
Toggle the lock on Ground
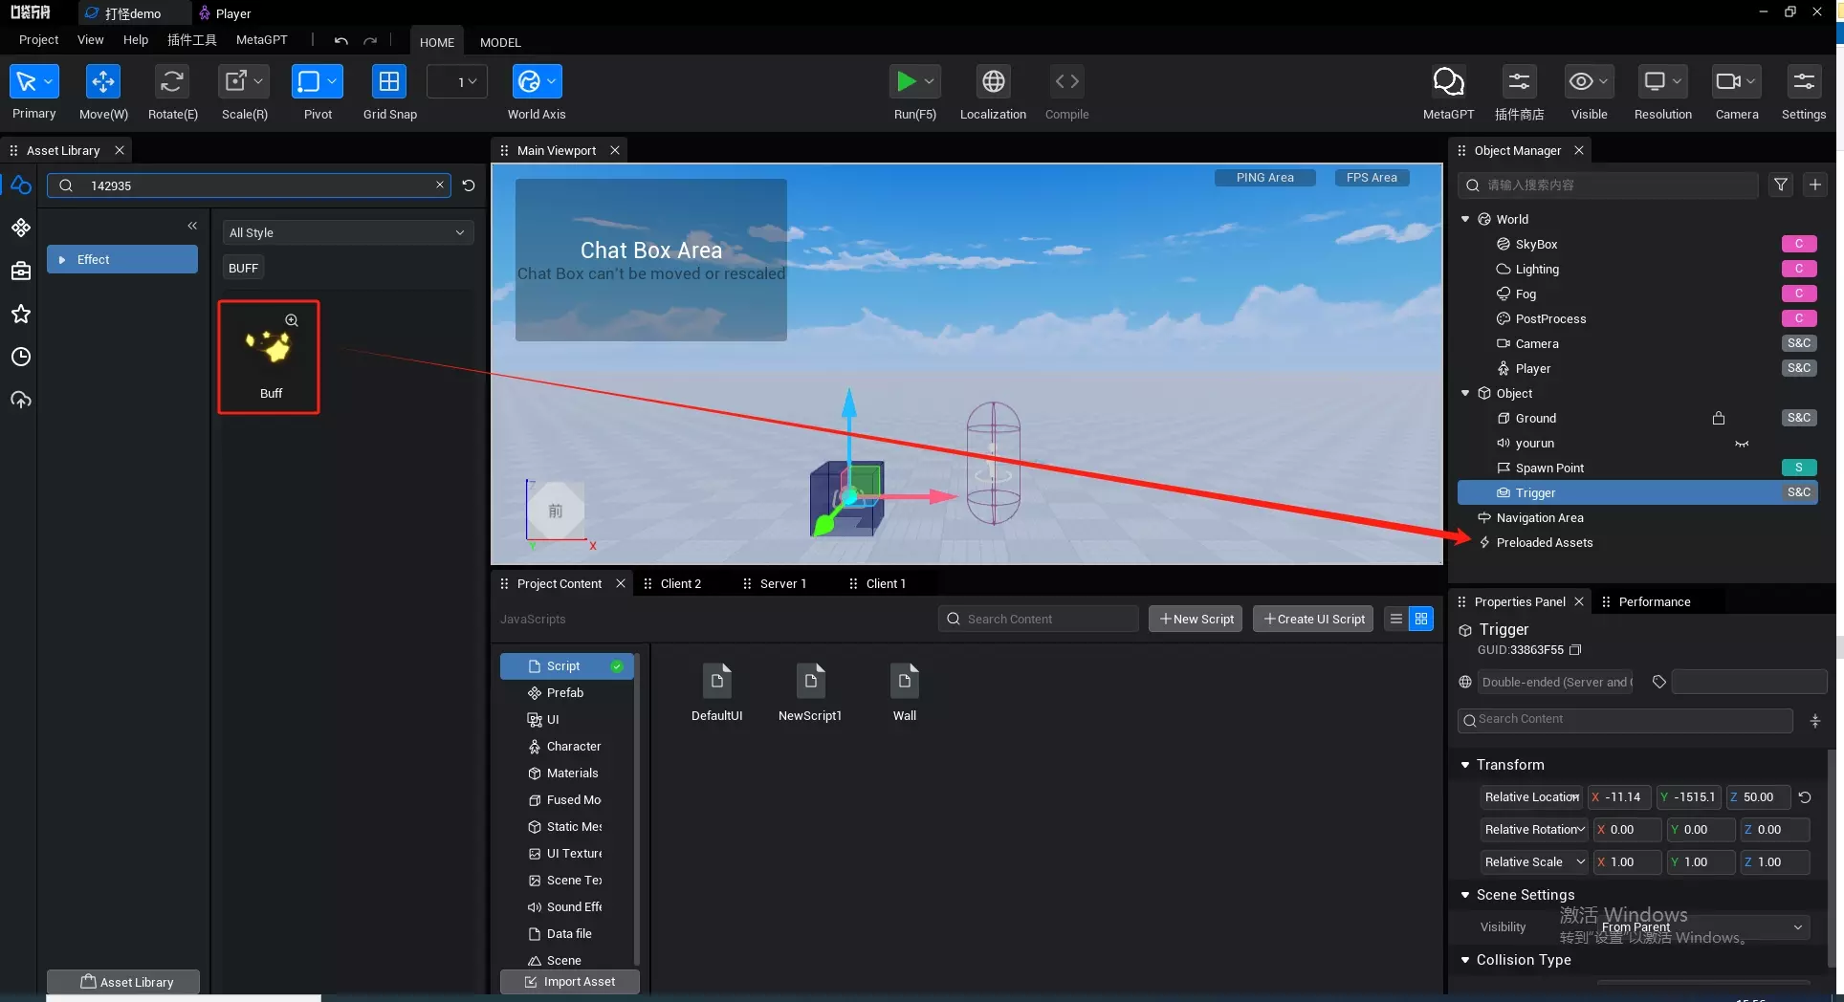[1719, 418]
